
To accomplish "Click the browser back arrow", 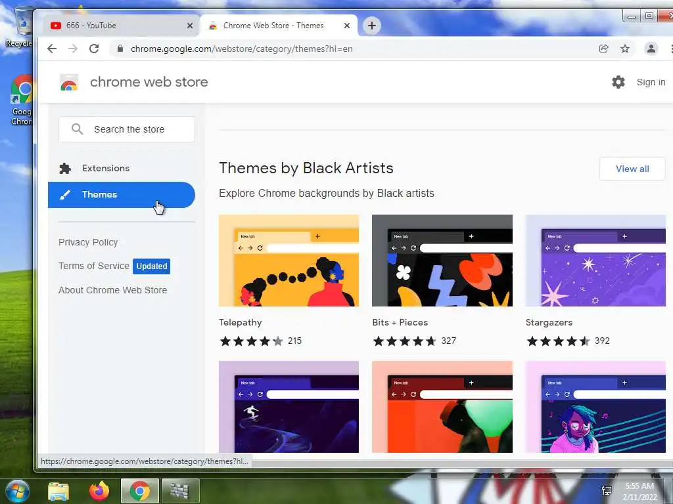I will pyautogui.click(x=52, y=49).
